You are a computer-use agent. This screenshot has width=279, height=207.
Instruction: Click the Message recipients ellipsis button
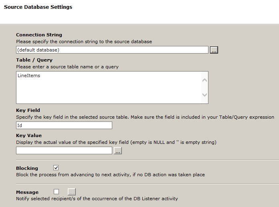tap(71, 191)
